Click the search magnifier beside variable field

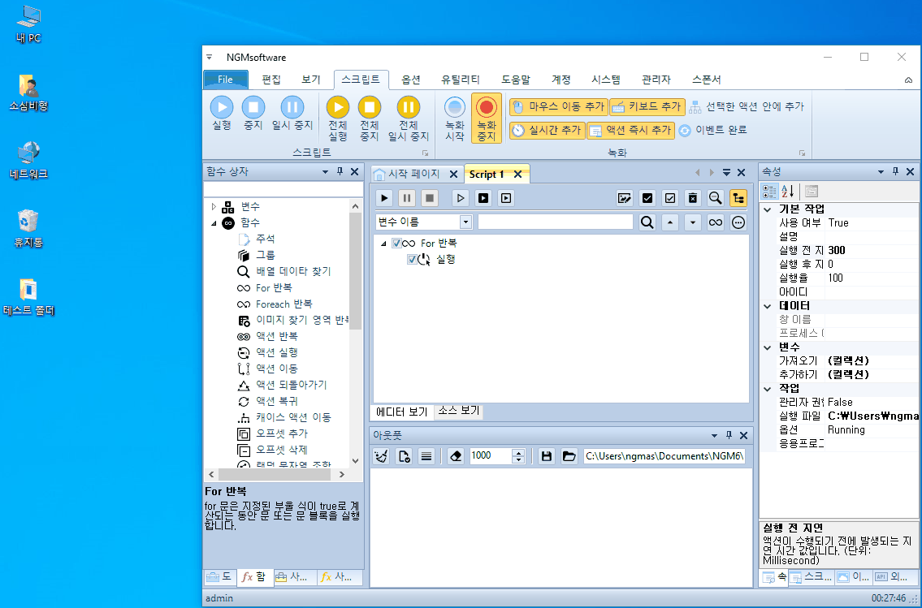(x=647, y=222)
